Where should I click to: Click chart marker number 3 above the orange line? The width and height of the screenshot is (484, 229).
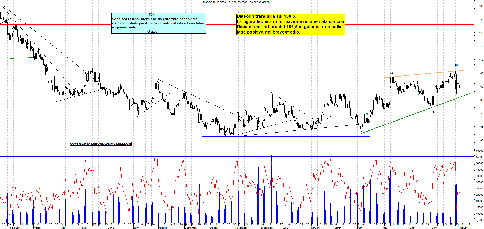[456, 65]
